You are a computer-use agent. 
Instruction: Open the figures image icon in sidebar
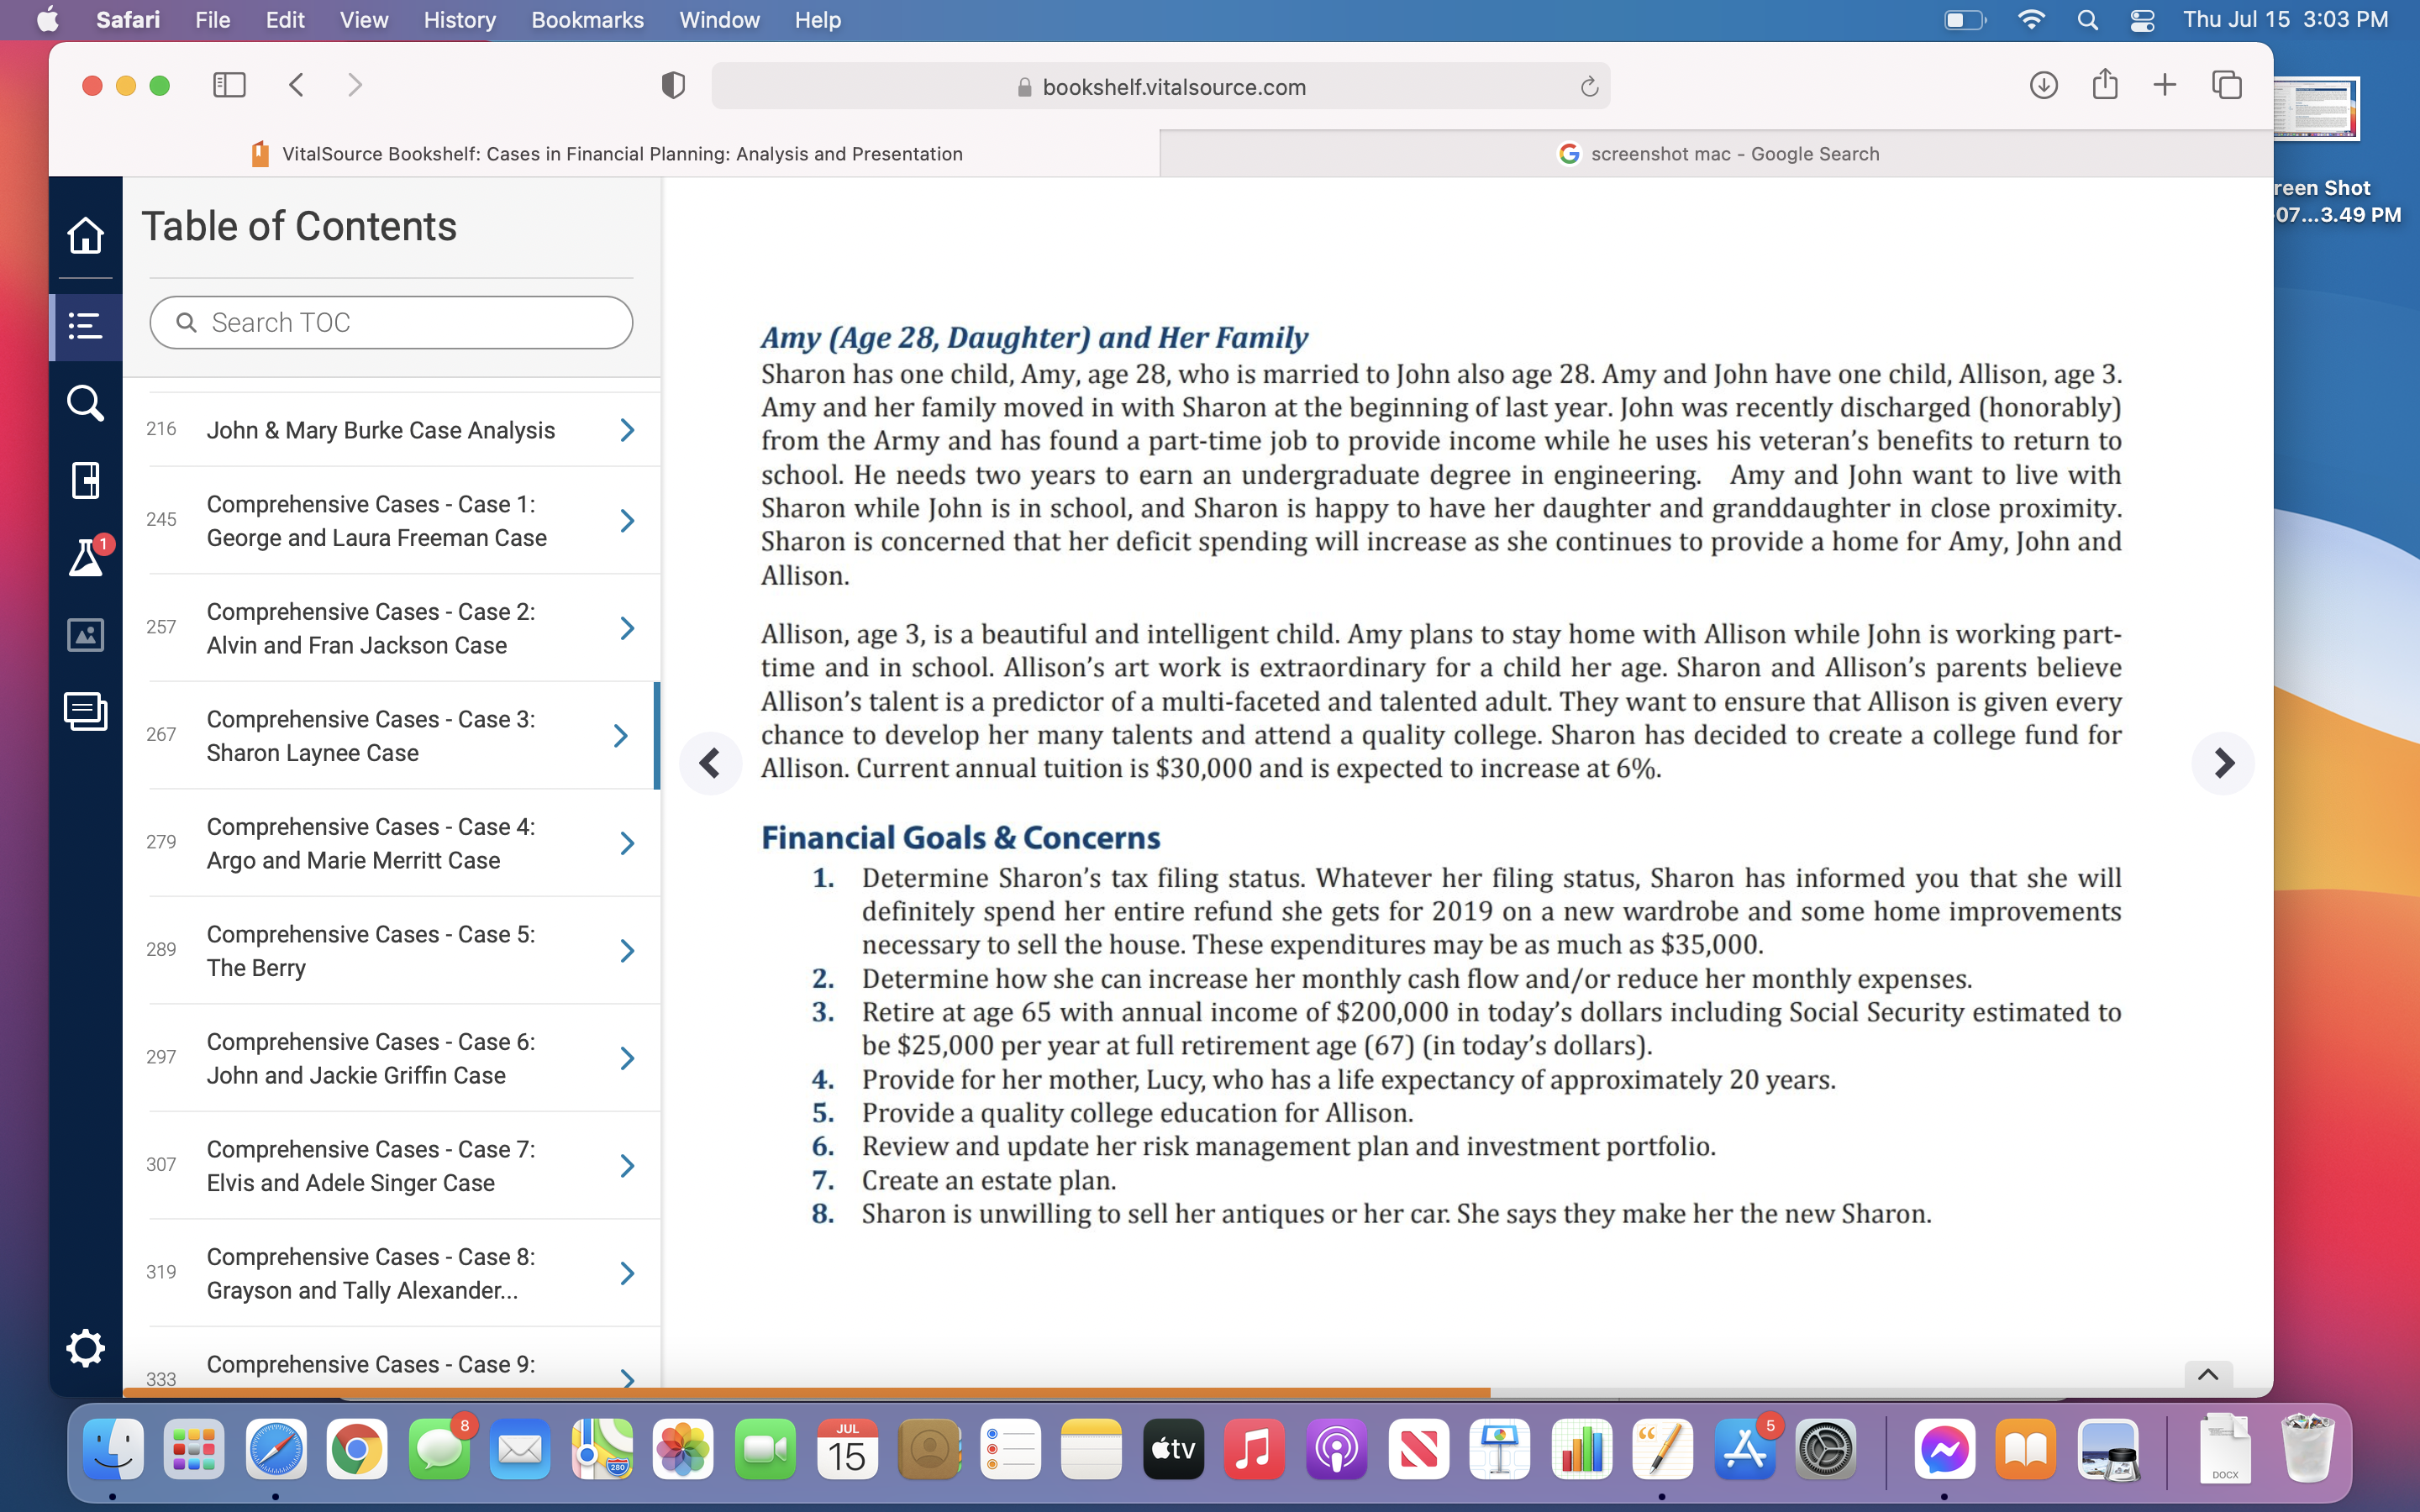pos(85,634)
